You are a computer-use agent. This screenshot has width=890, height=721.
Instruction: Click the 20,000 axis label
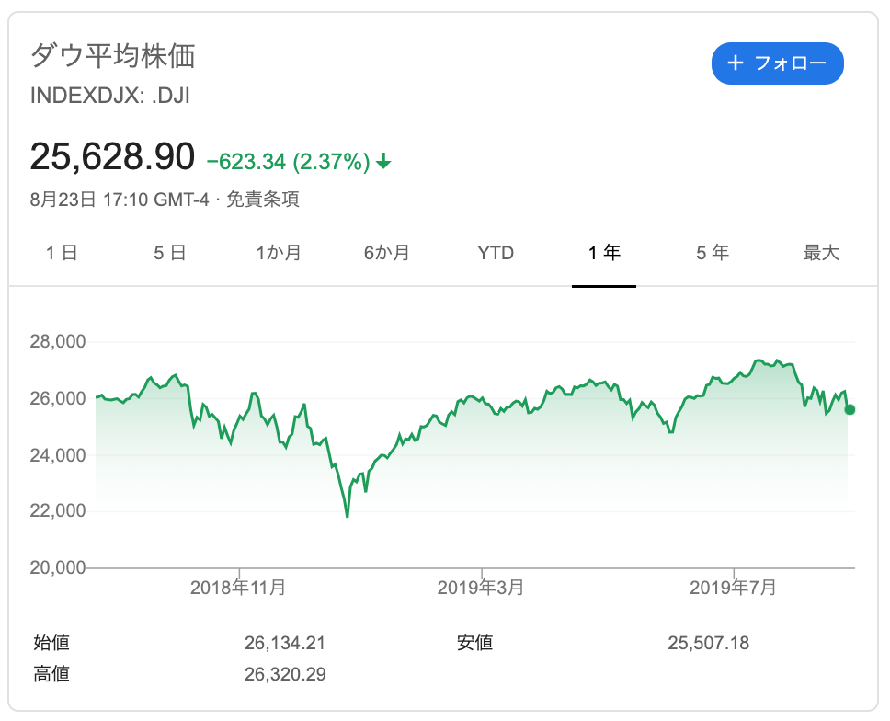pos(57,567)
